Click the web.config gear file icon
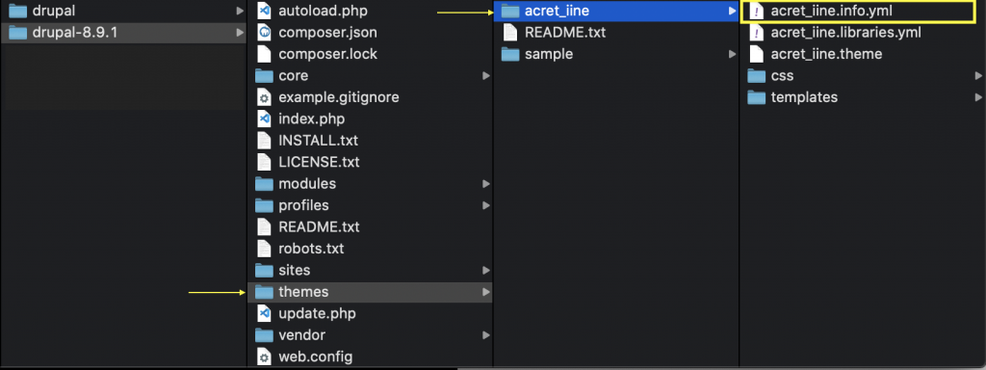This screenshot has width=986, height=370. (264, 357)
